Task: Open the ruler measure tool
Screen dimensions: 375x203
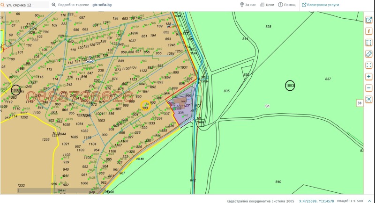Action: (x=368, y=54)
